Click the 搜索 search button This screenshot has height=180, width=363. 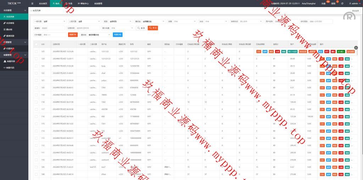click(x=141, y=28)
